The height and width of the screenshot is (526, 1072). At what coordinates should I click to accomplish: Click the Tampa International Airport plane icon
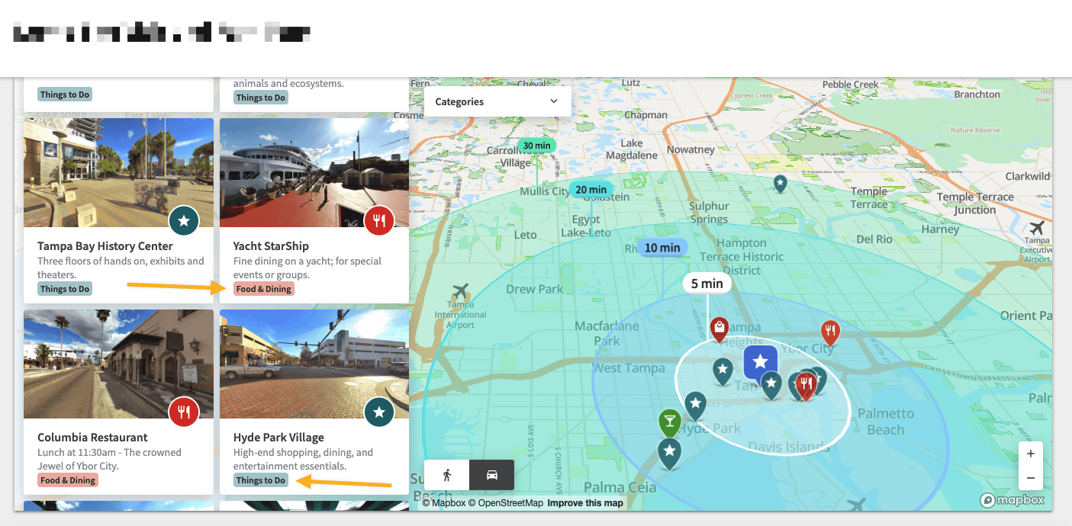coord(460,291)
